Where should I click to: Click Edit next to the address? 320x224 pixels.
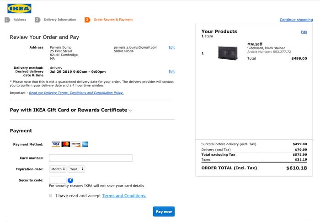[171, 47]
